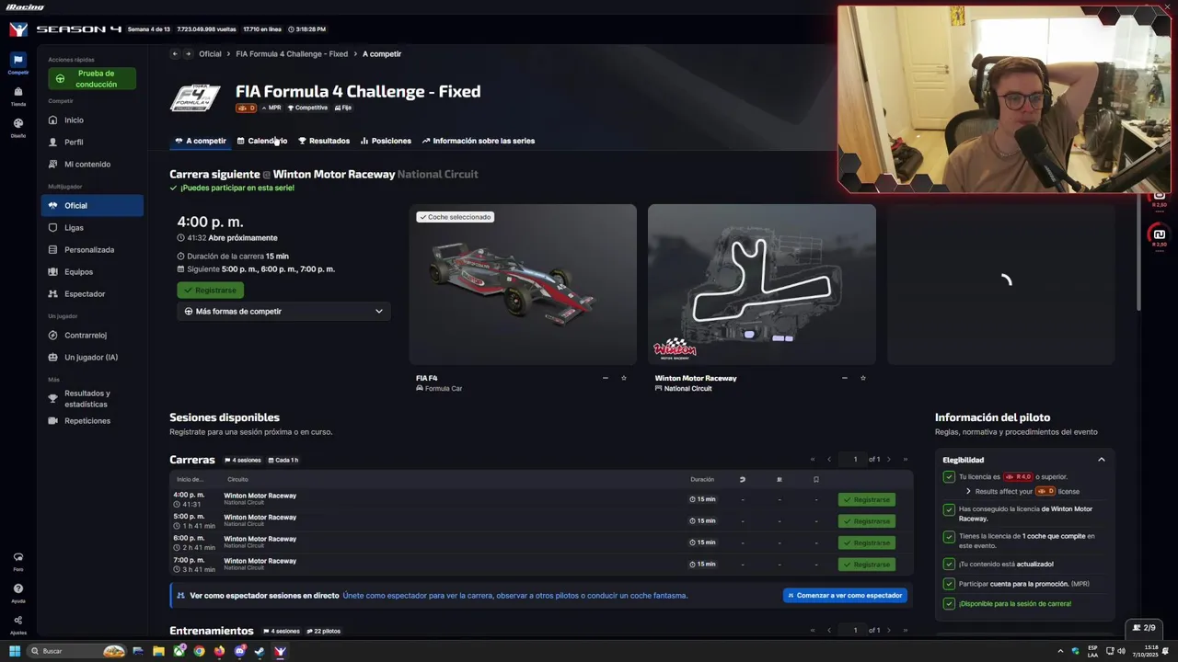Jump to first page of Carreras
The height and width of the screenshot is (662, 1178).
(813, 460)
